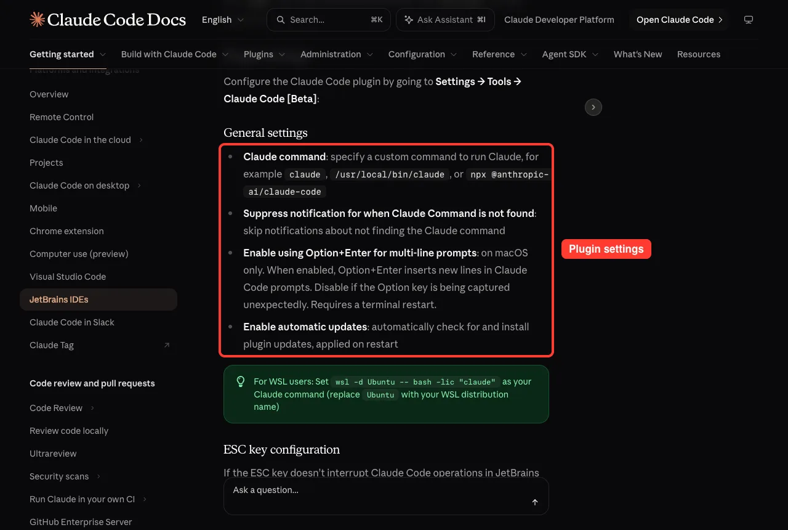The width and height of the screenshot is (788, 530).
Task: Open Computer use (preview) page
Action: (98, 254)
